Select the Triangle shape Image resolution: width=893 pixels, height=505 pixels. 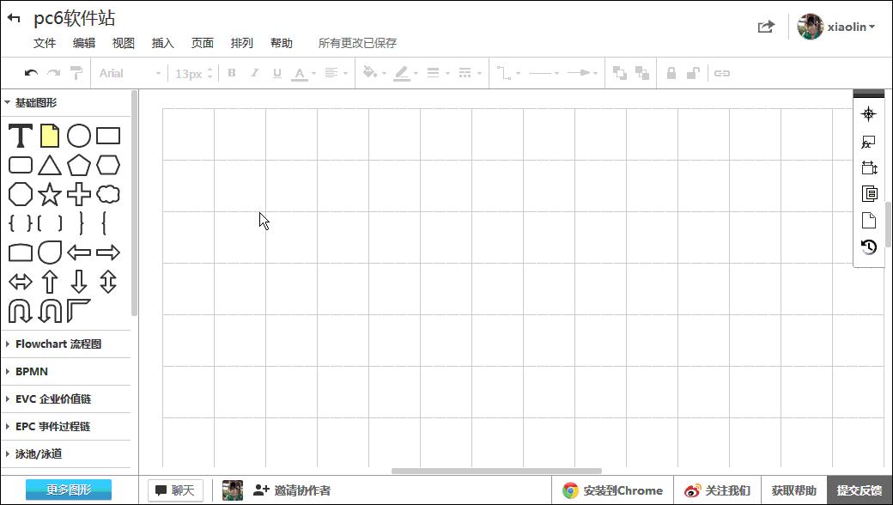[x=50, y=165]
